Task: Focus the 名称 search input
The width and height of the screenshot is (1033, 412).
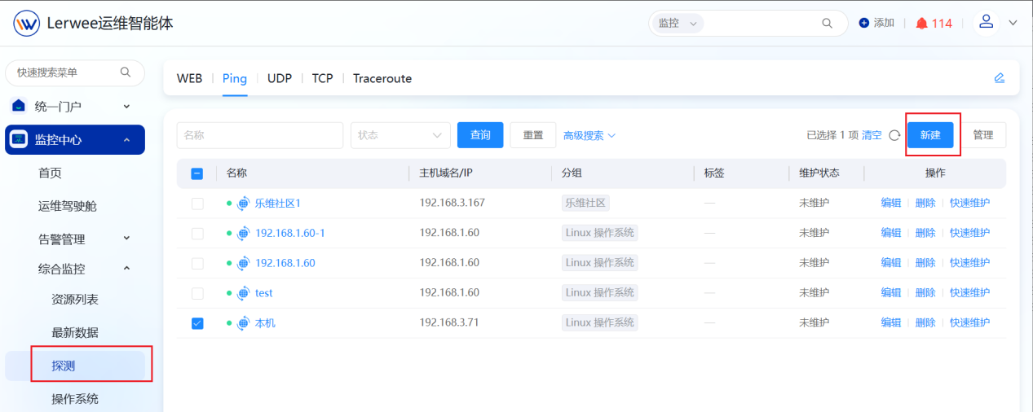Action: coord(260,135)
